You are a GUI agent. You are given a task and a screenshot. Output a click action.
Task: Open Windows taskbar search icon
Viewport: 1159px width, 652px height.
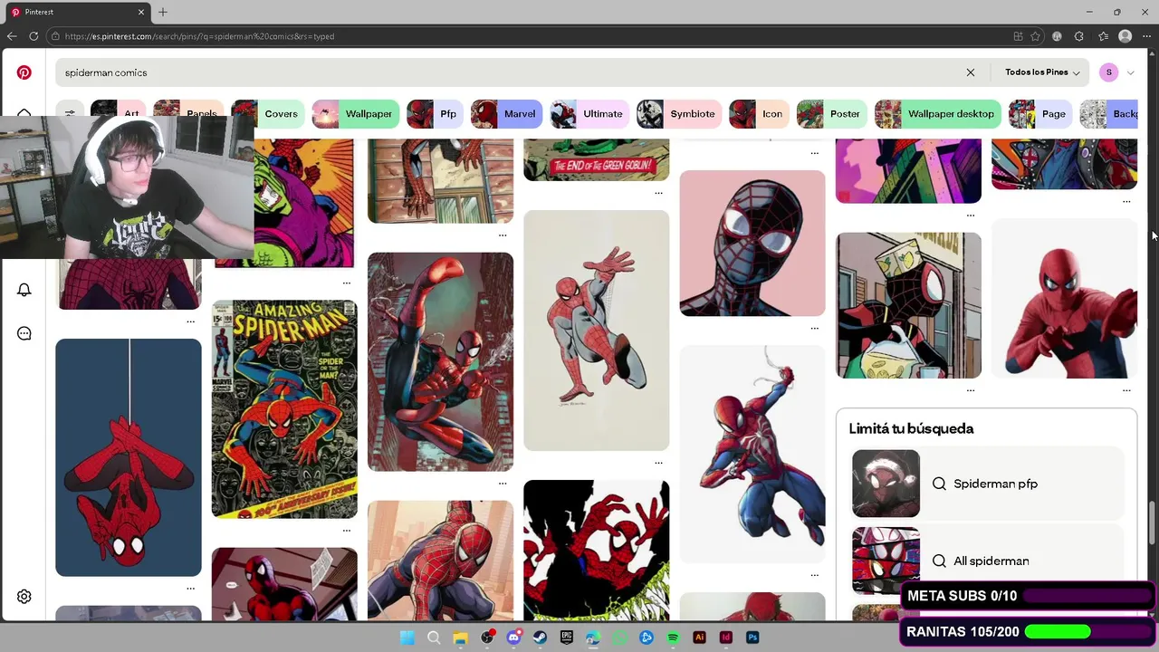(x=434, y=638)
